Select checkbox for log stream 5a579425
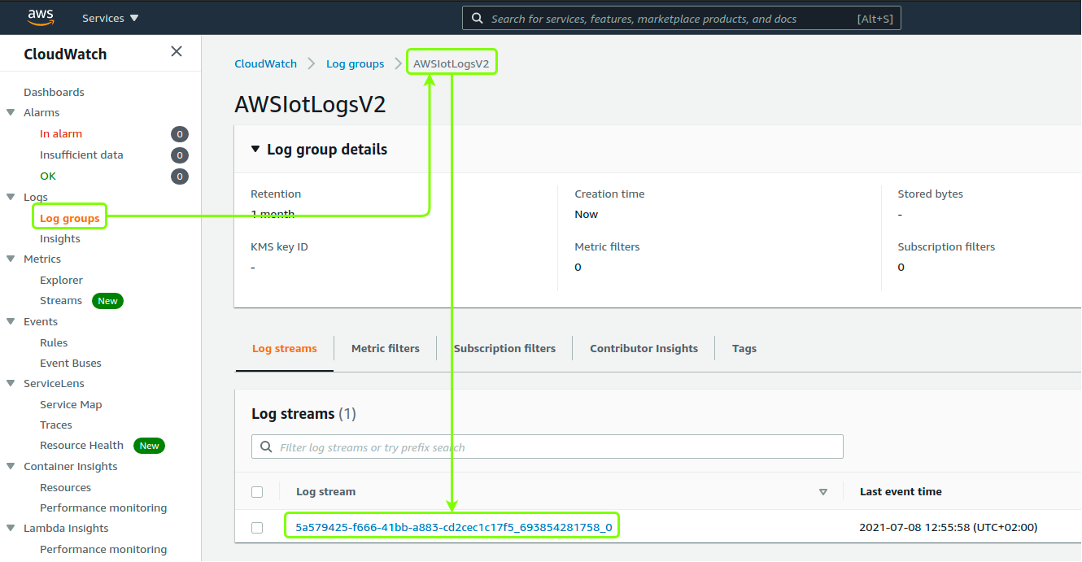 coord(257,527)
